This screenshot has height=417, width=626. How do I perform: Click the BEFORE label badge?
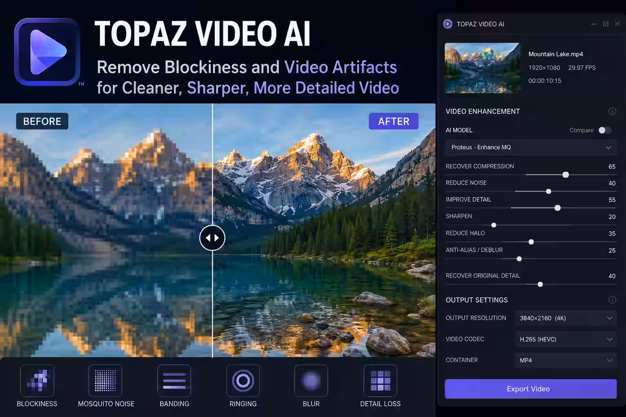(42, 121)
